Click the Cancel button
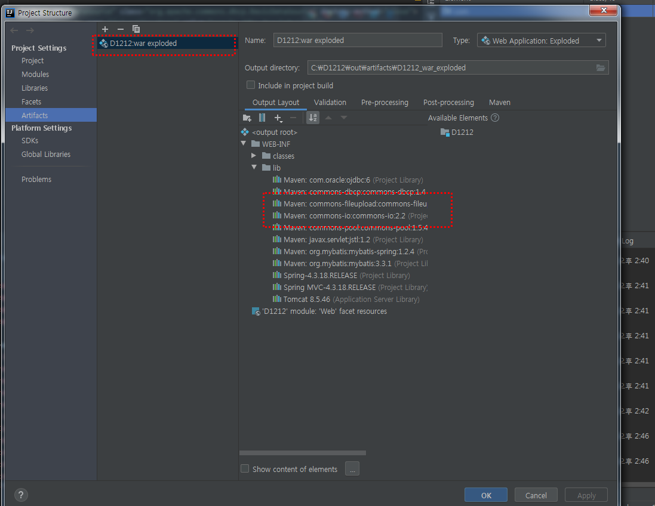The width and height of the screenshot is (655, 506). (536, 495)
